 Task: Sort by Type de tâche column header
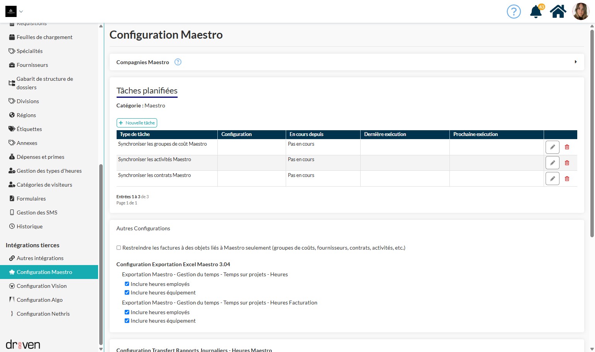tap(167, 134)
